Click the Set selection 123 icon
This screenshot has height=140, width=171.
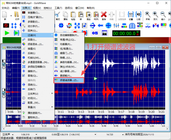131,15
